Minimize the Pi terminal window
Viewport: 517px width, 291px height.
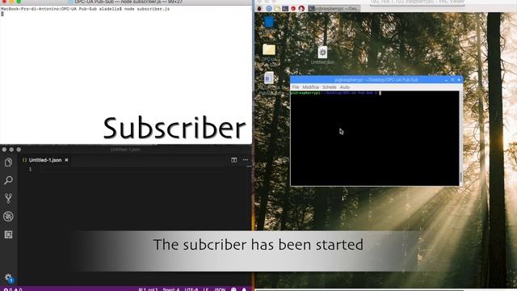[446, 80]
